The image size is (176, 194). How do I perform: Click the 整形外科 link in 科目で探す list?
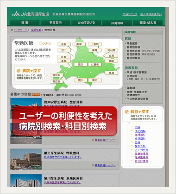(x=140, y=146)
